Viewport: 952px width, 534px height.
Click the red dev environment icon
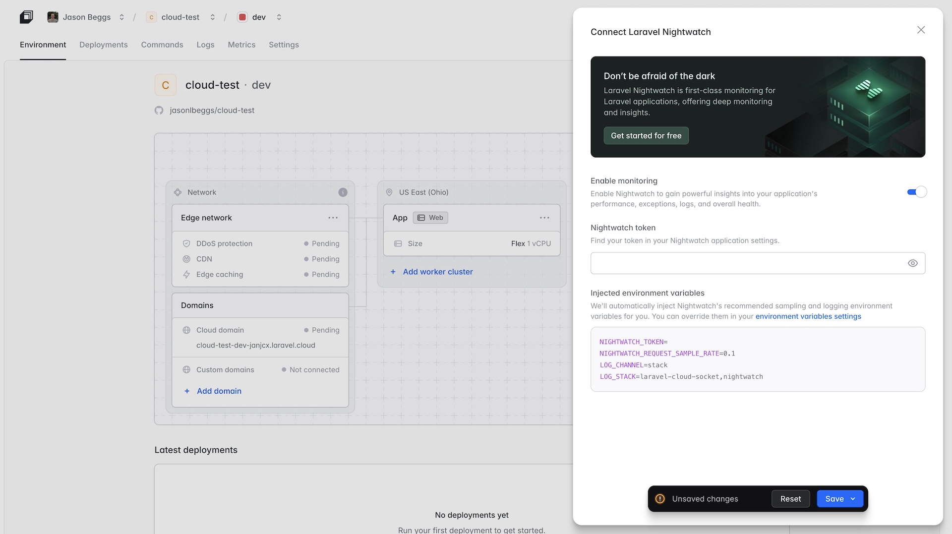coord(242,17)
